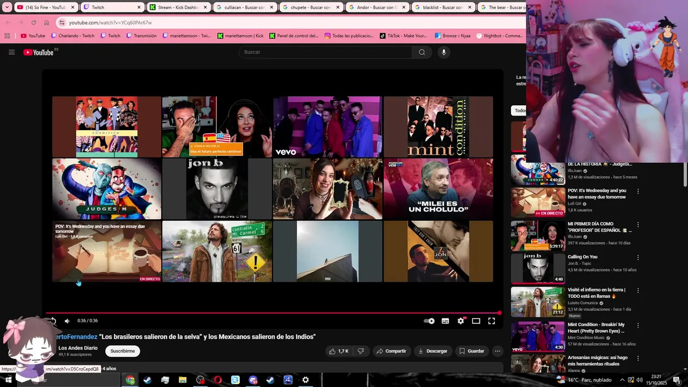
Task: Open 'Jon B pleasures u like' endscreen thumbnail
Action: coord(217,189)
